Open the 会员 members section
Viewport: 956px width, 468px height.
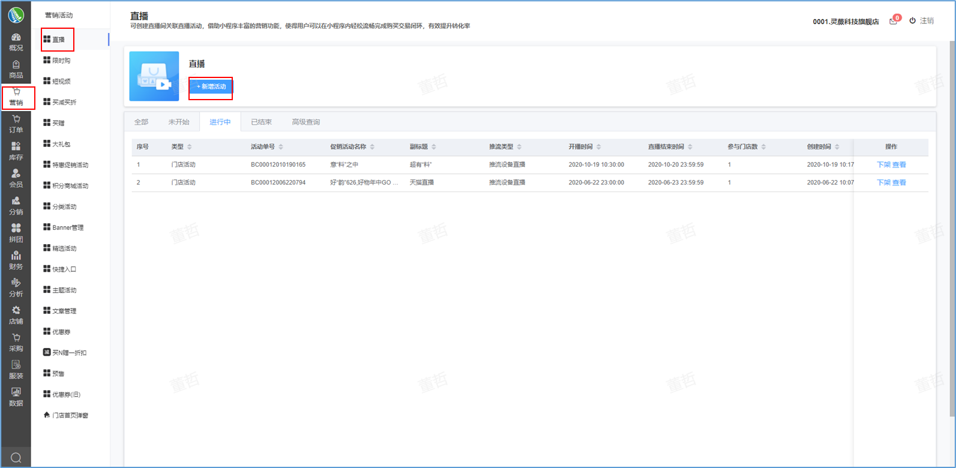[x=16, y=179]
